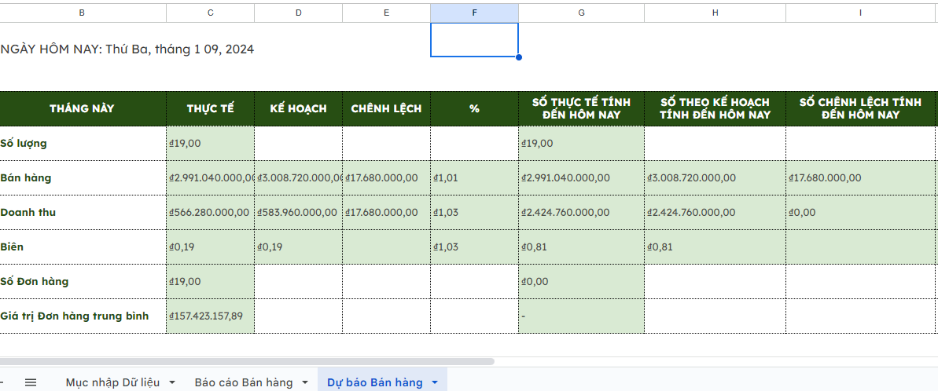This screenshot has width=938, height=391.
Task: Select Biên ₫0,81 cell in column H
Action: click(x=715, y=247)
